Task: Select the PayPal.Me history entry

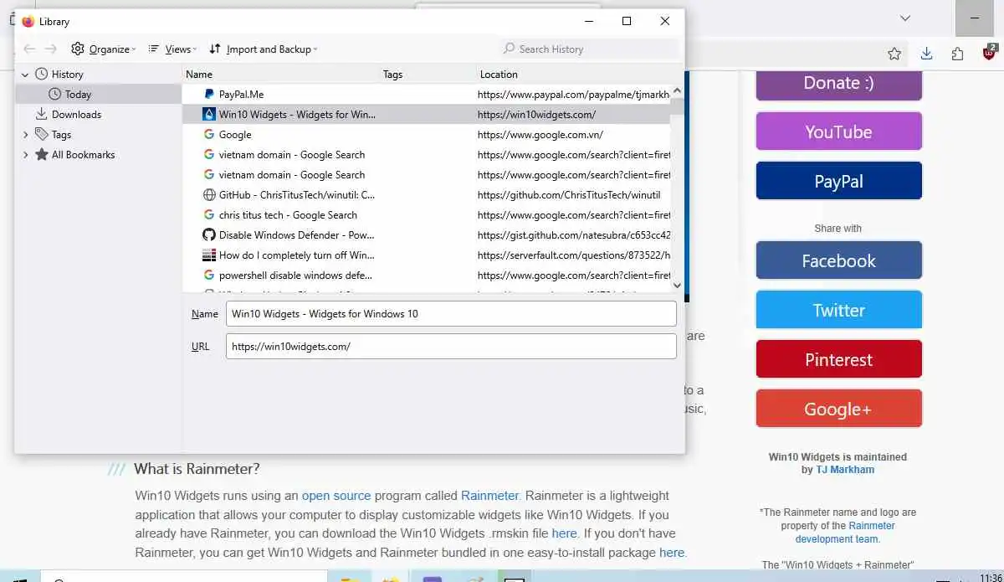Action: point(427,95)
